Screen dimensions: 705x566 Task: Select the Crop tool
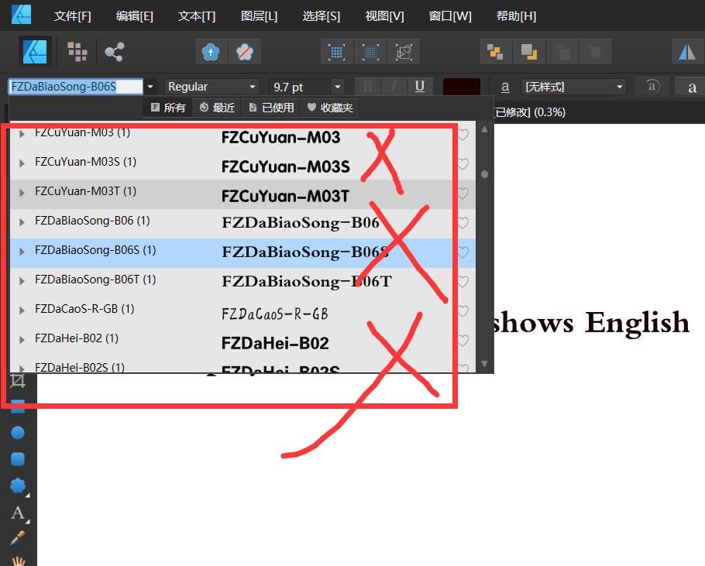tap(18, 381)
